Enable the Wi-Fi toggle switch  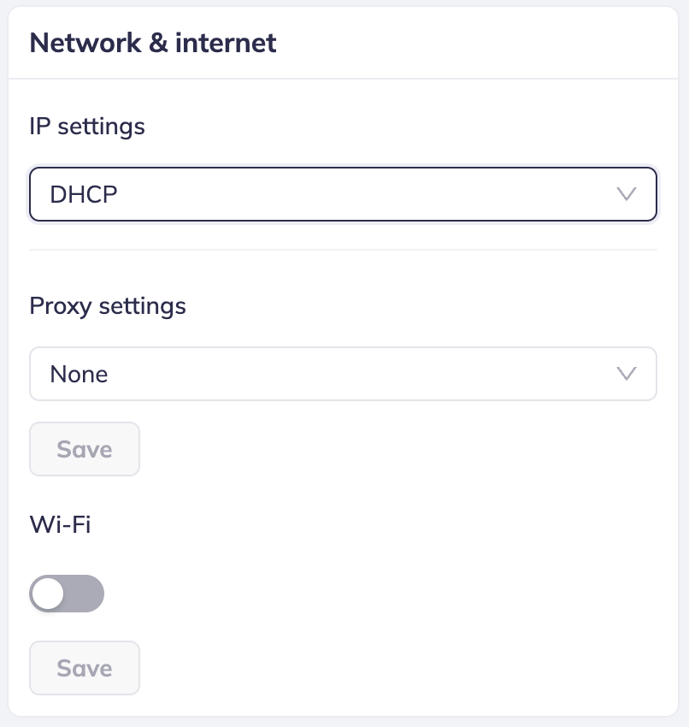pos(67,594)
